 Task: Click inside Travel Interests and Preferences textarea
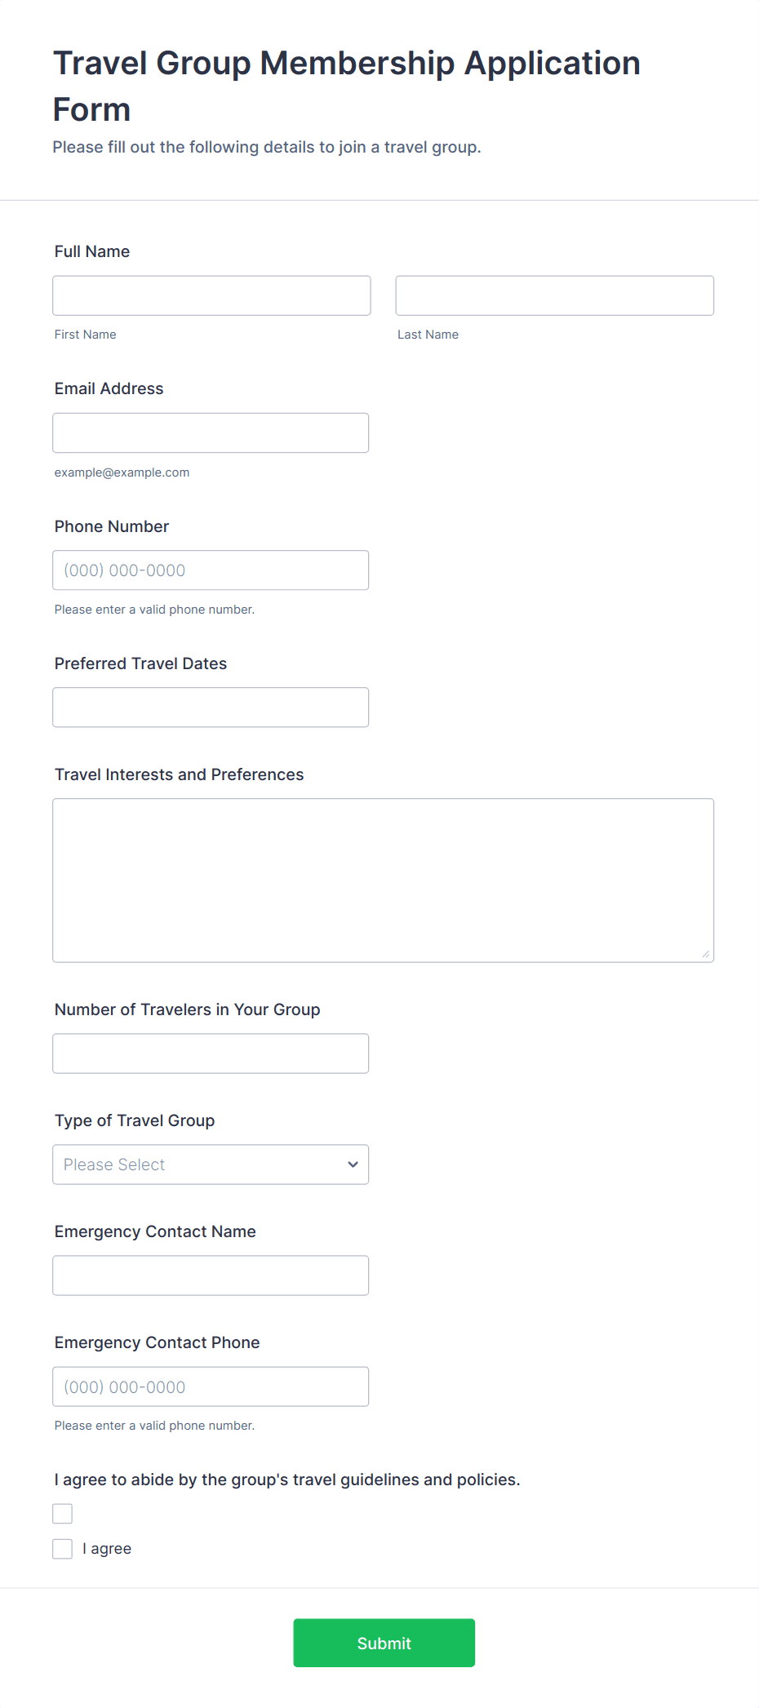coord(383,880)
